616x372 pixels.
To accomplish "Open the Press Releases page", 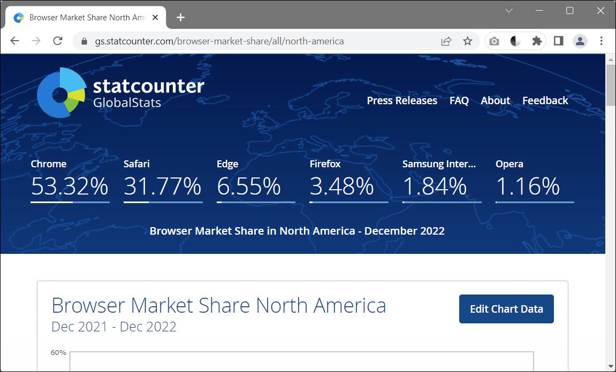I will (401, 100).
